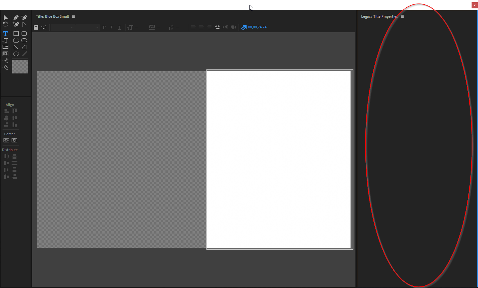Select the horizontal Type tool
478x288 pixels.
(5, 34)
